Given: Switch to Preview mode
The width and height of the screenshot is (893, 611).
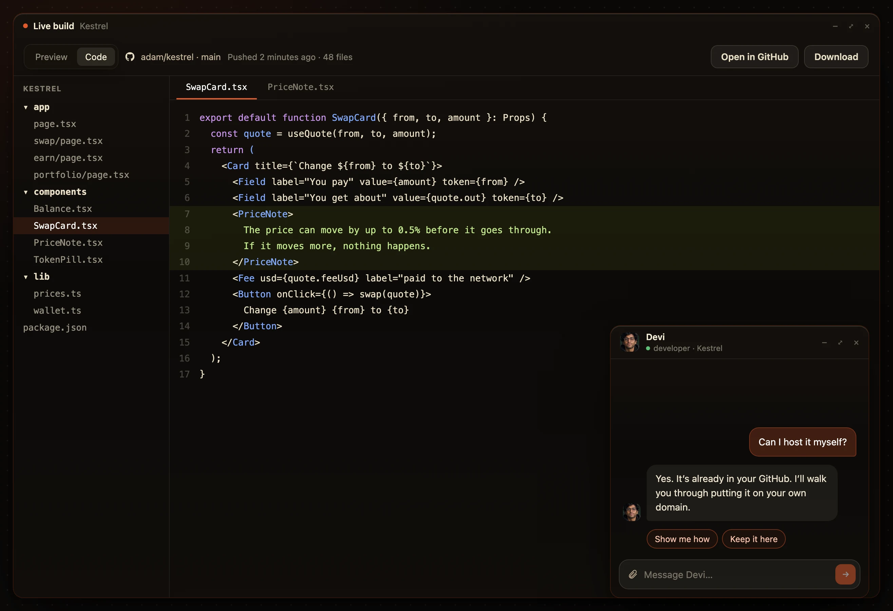Looking at the screenshot, I should tap(51, 57).
